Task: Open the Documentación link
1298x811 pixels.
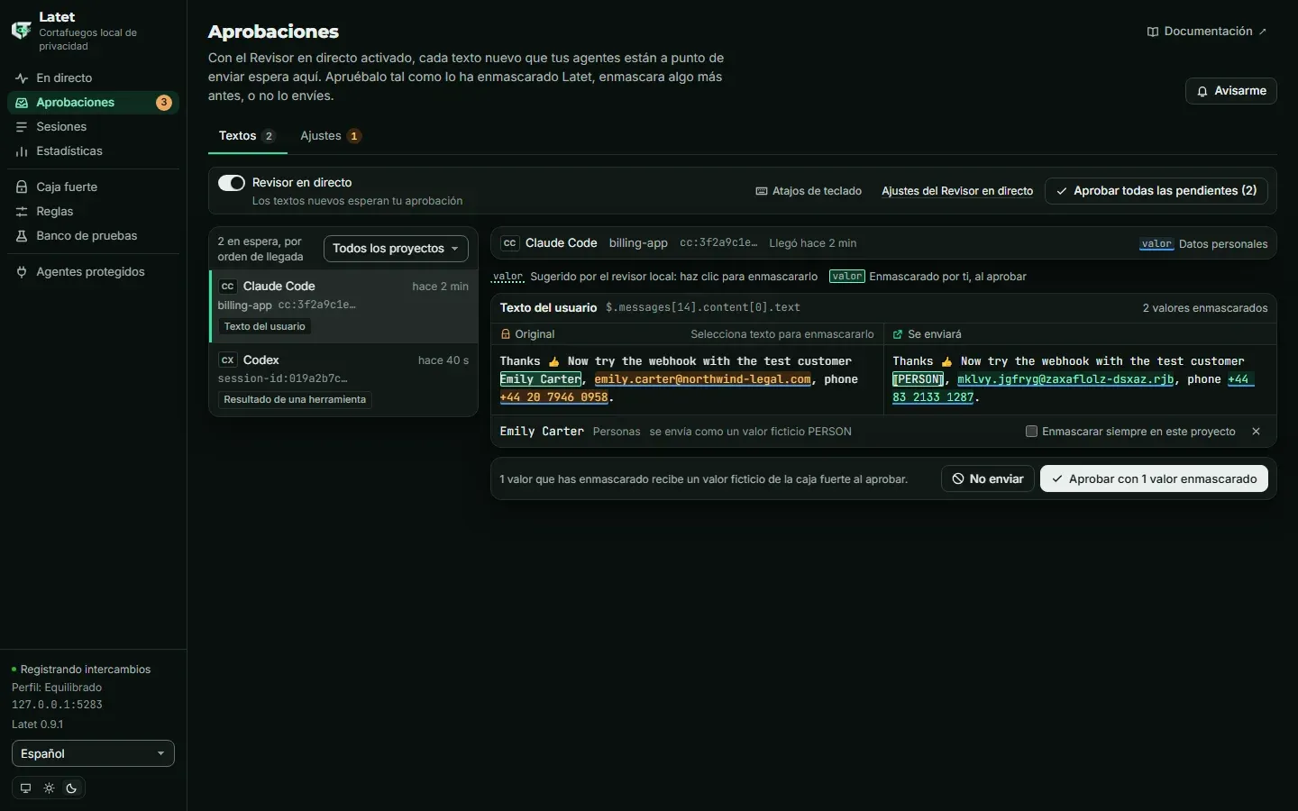Action: 1207,32
